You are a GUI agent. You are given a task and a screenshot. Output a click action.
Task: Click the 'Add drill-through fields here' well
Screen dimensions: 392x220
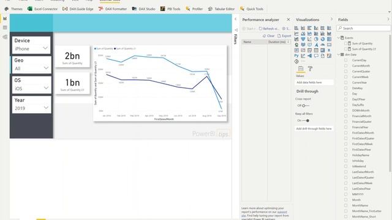tap(314, 128)
